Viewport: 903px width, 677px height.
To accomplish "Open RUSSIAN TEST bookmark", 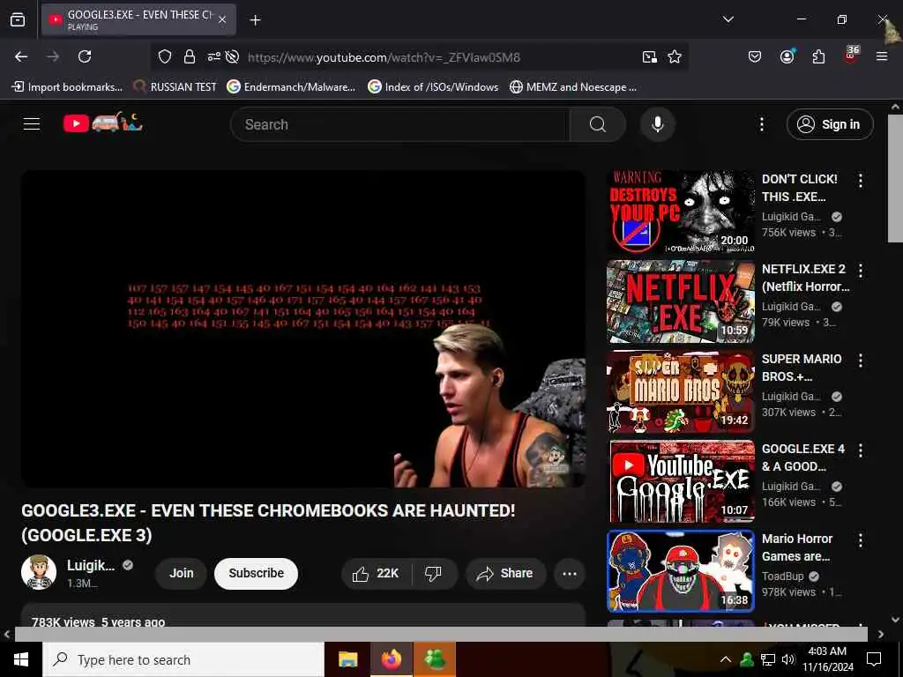I will (175, 87).
